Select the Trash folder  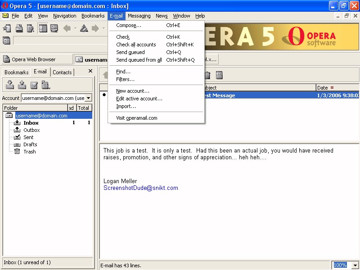coord(30,152)
